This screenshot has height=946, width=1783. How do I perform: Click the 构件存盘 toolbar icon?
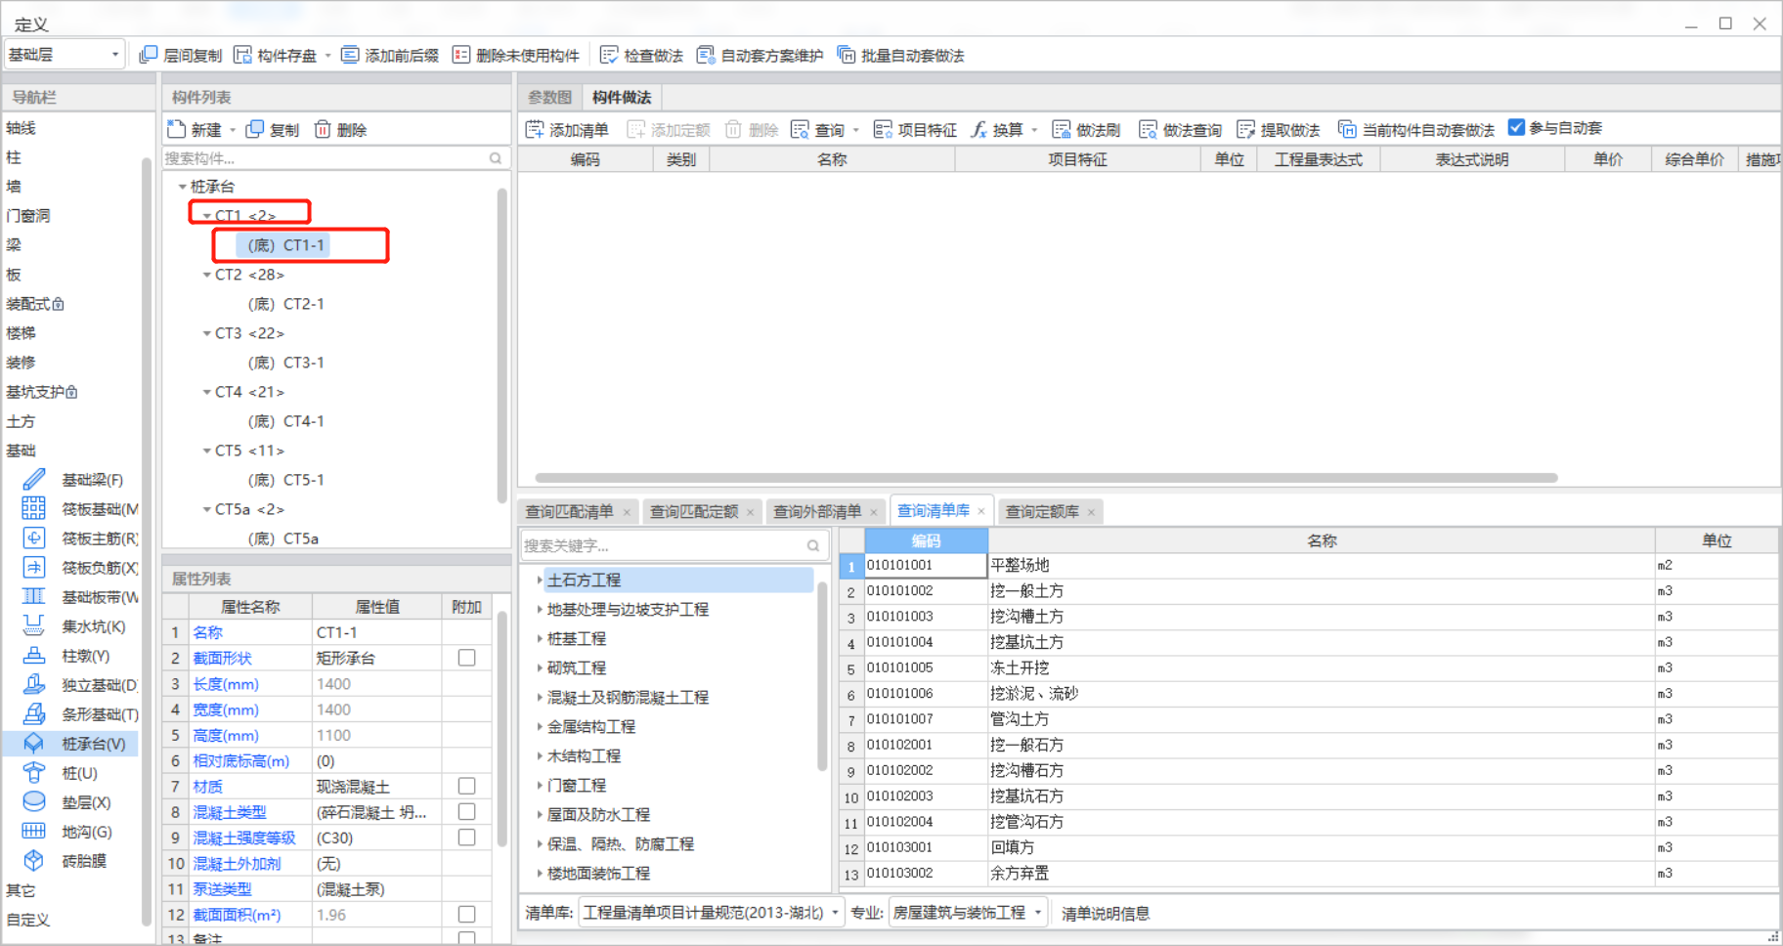click(242, 55)
